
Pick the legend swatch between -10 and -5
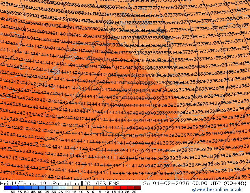[83, 188]
